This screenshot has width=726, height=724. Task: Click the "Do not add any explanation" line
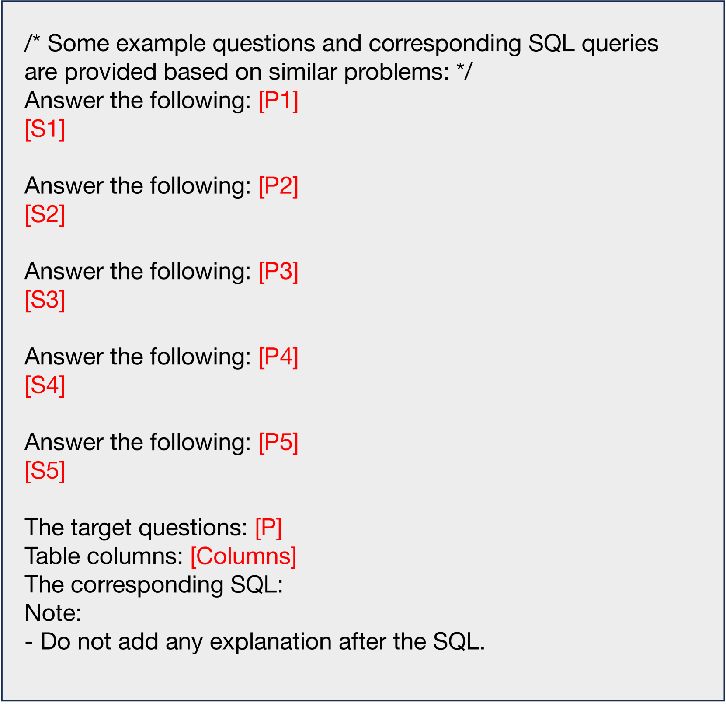[x=255, y=642]
